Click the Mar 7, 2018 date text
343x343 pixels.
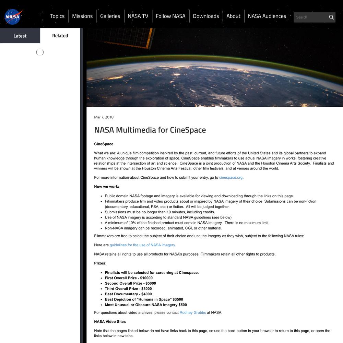104,117
